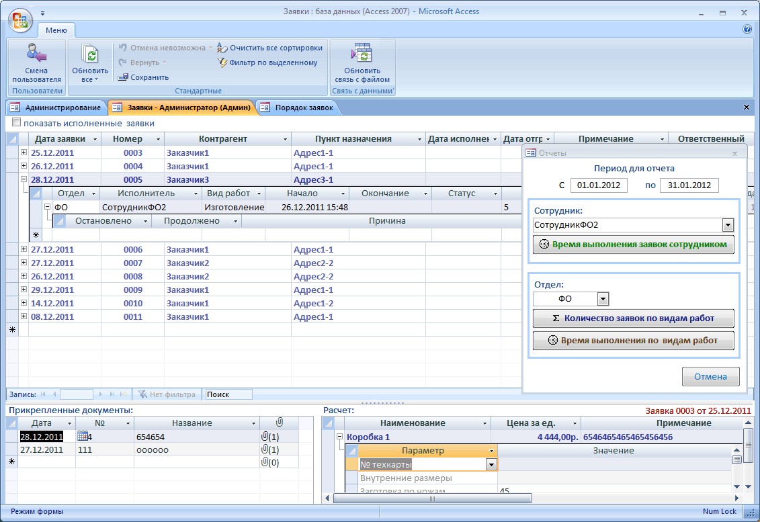The height and width of the screenshot is (522, 760).
Task: Open the Microsoft Access help icon
Action: (747, 30)
